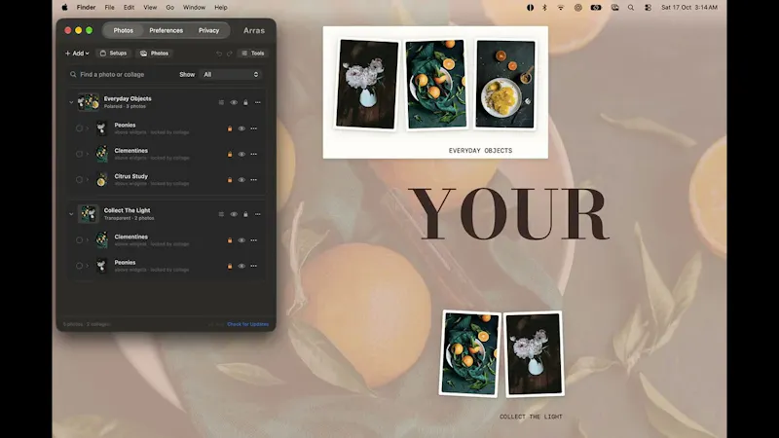Switch to the Privacy tab
Viewport: 779px width, 438px height.
(208, 30)
